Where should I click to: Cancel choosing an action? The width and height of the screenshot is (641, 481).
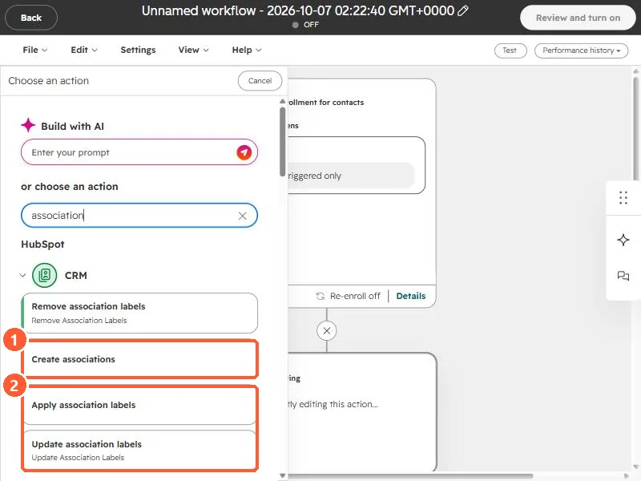point(260,81)
